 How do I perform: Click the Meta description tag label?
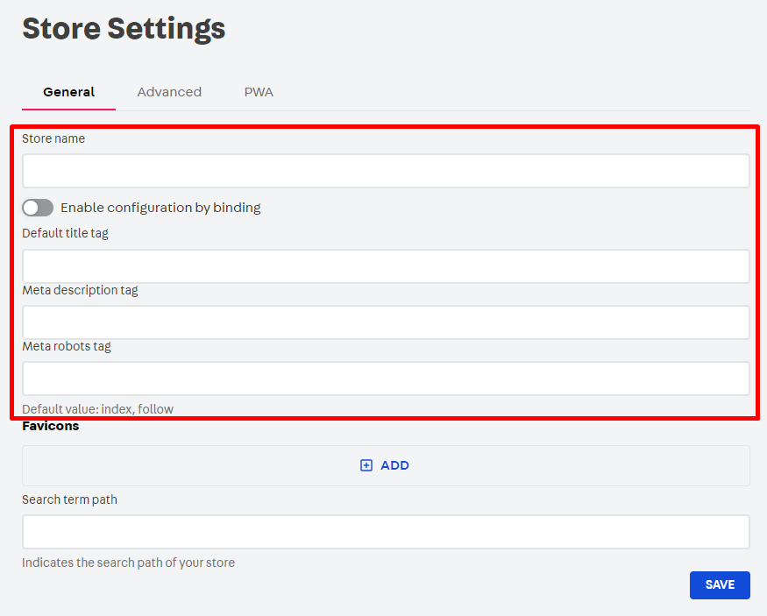pos(80,290)
